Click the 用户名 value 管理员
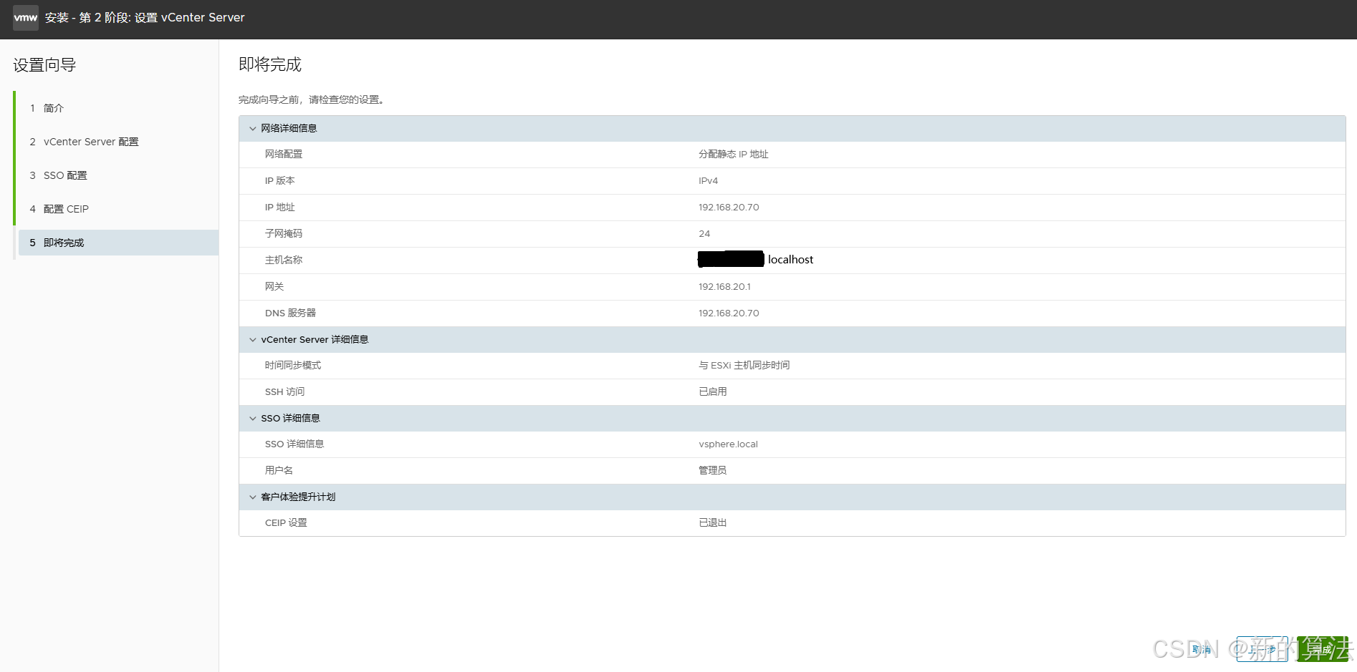Screen dimensions: 1357x672 (712, 471)
